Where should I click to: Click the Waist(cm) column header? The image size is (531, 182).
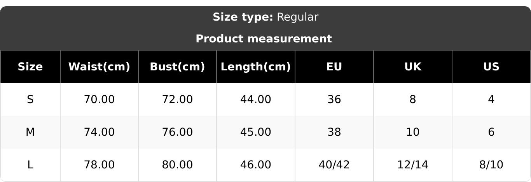[x=99, y=67]
